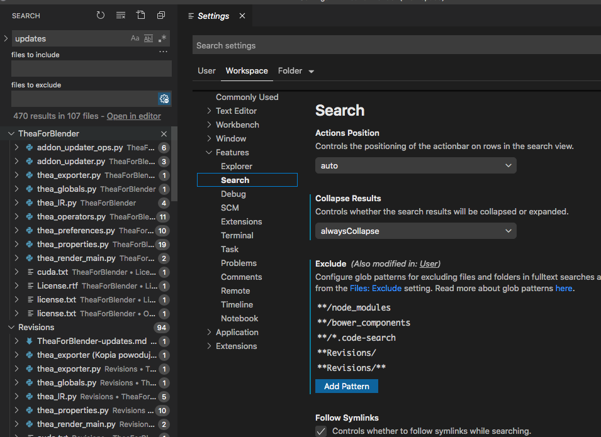Select thea_render_main.py in TheaForBlender

point(76,258)
